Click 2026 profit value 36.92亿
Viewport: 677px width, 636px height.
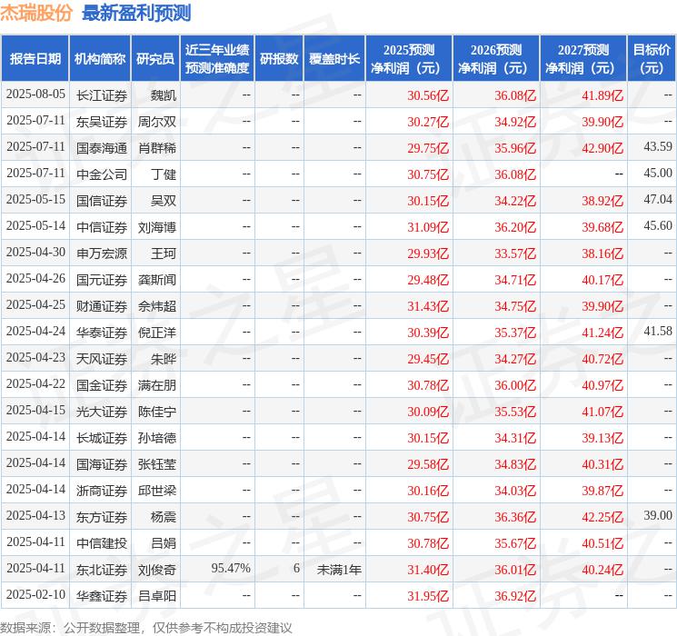pos(515,596)
